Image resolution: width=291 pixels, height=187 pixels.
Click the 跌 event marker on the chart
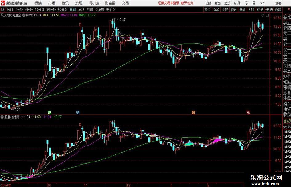50,112
